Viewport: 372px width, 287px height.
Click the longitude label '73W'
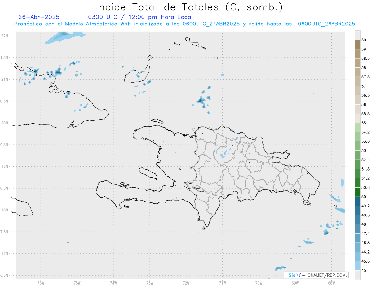pyautogui.click(x=150, y=283)
